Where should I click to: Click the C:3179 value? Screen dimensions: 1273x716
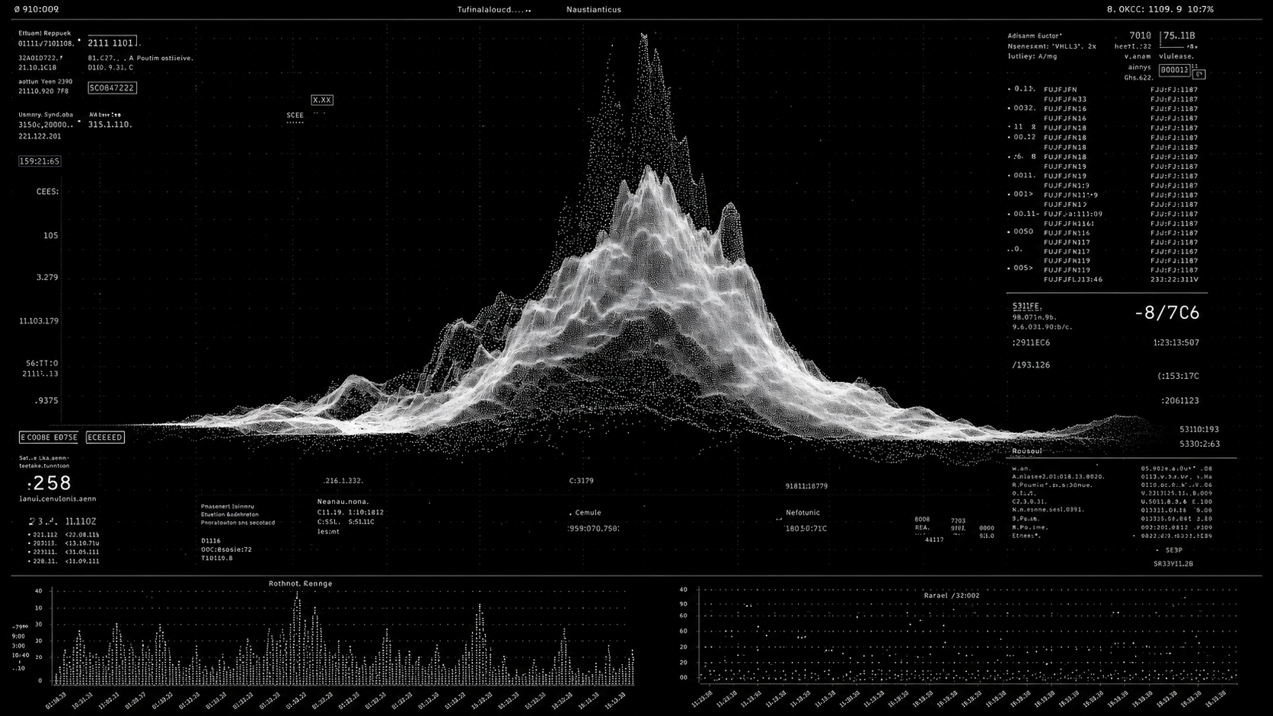point(582,481)
